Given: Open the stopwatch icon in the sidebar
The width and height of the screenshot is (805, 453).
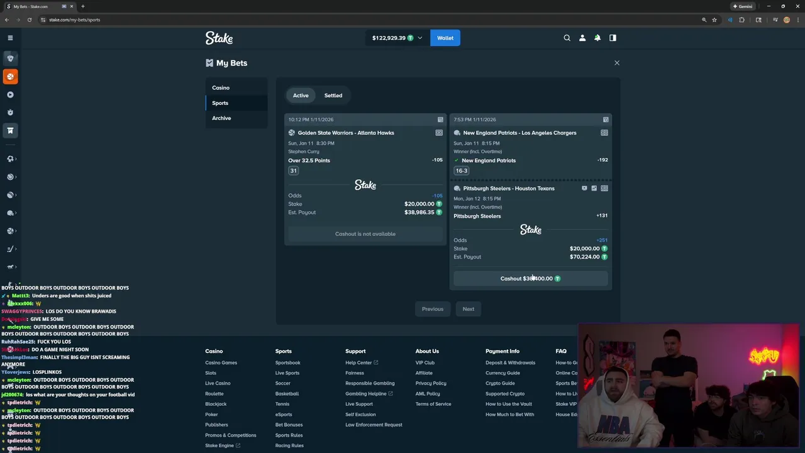Looking at the screenshot, I should click(10, 113).
